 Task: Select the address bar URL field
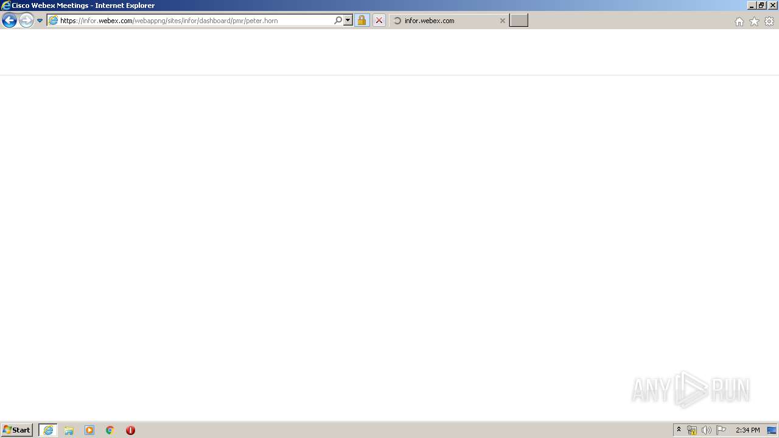(x=196, y=21)
